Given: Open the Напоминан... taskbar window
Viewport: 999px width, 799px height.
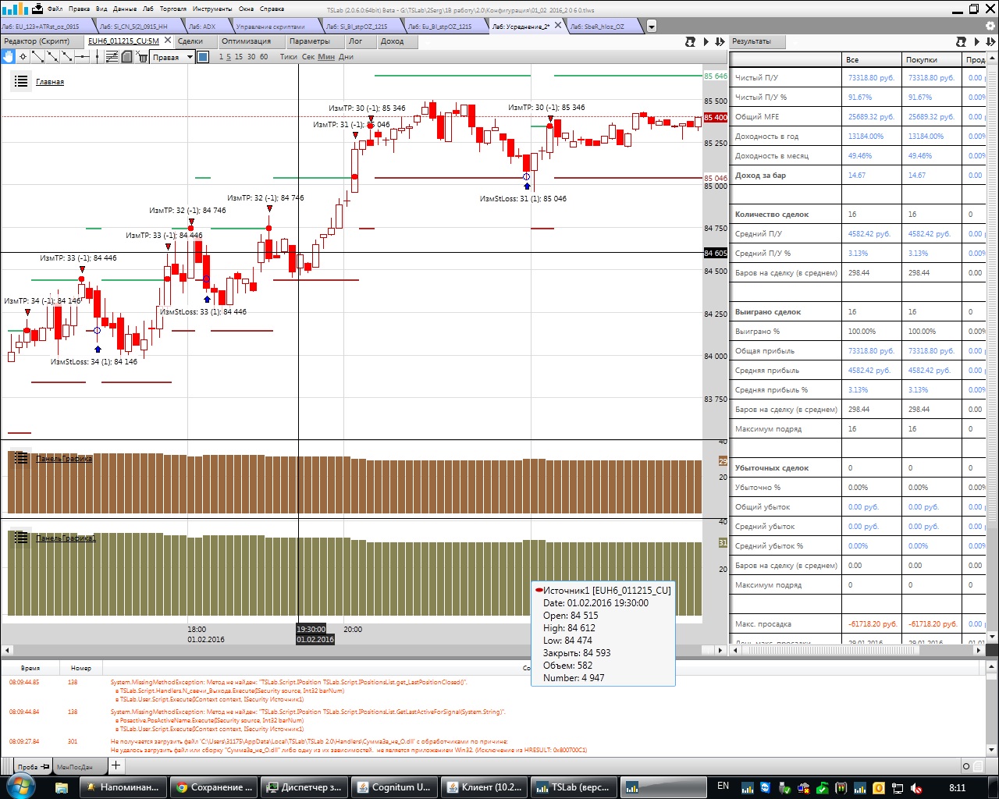Looking at the screenshot, I should click(x=124, y=787).
